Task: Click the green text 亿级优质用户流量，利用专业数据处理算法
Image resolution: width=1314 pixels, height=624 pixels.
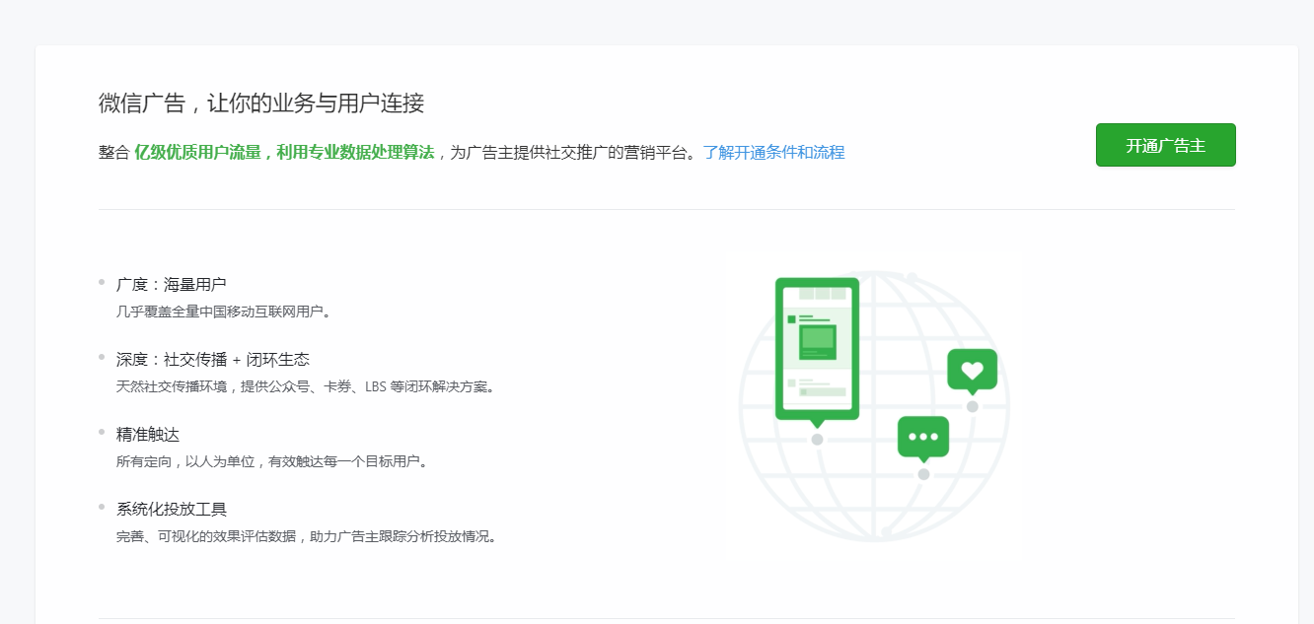Action: tap(284, 153)
